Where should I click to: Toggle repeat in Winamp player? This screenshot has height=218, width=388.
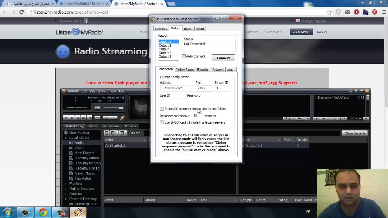point(114,117)
